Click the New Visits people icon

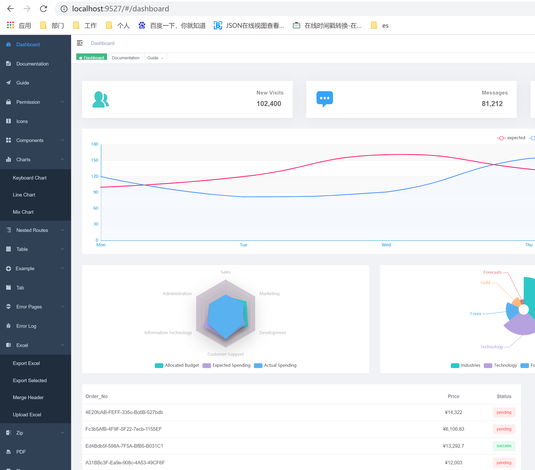click(101, 99)
